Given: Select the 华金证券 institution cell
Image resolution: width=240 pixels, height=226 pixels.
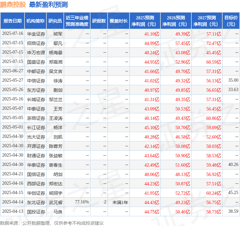Looking at the screenshot, I should 36,34.
